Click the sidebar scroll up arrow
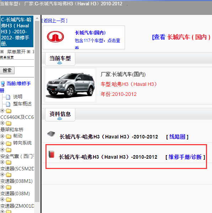Screen dimensions: 212x213 (x=37, y=18)
